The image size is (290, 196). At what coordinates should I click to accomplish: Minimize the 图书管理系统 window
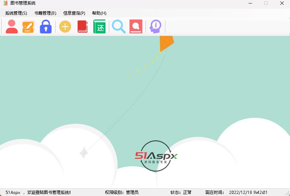(250, 3)
